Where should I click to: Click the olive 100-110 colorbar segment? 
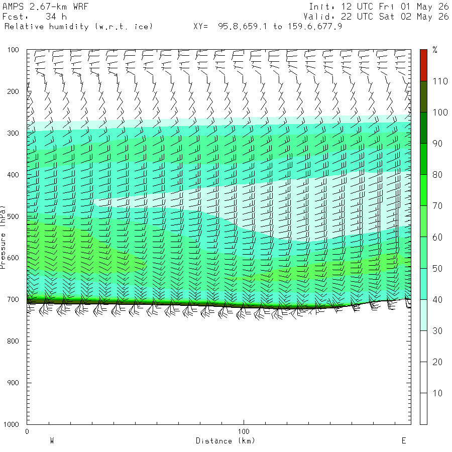423,96
